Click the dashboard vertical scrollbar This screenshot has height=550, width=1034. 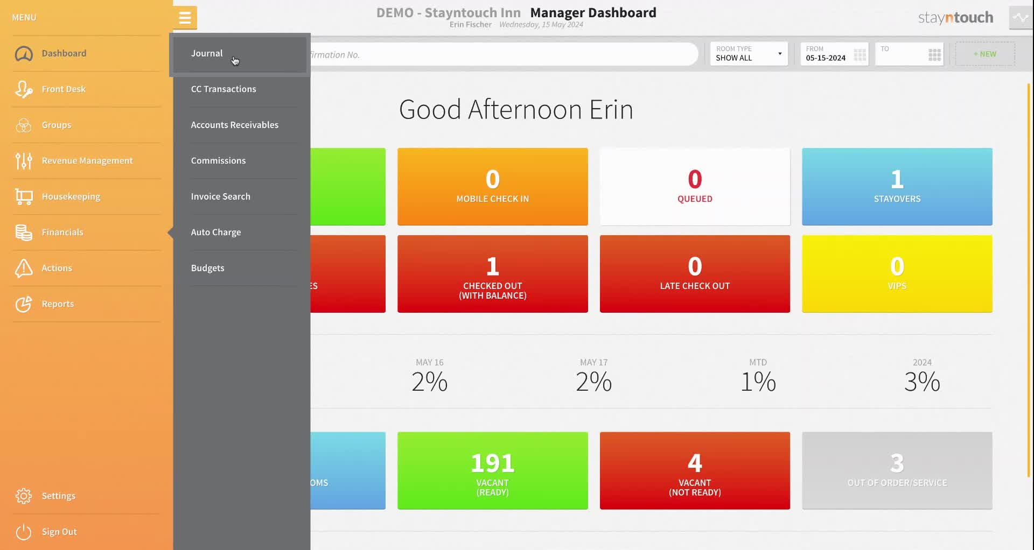tap(1029, 280)
